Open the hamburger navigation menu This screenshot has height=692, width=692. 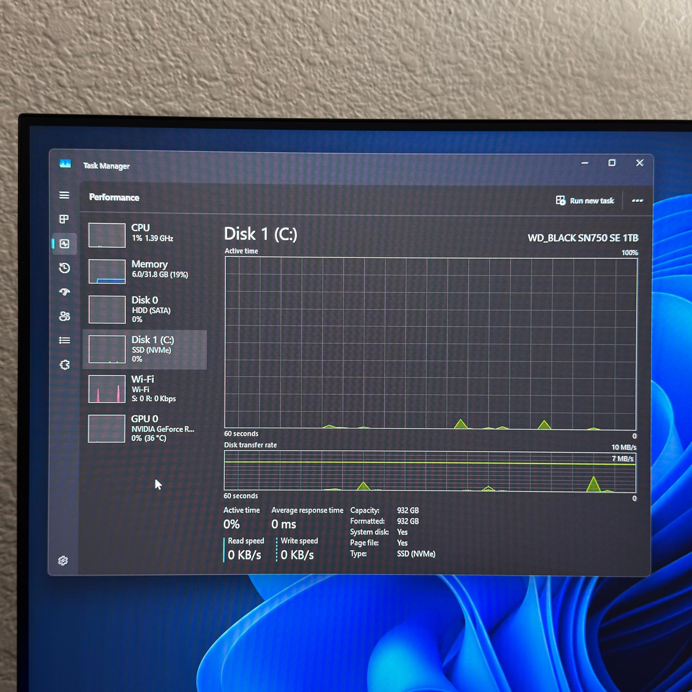point(64,195)
